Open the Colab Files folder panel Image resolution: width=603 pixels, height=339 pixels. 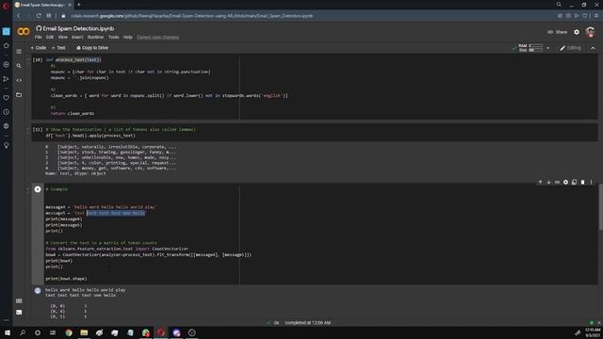coord(19,94)
